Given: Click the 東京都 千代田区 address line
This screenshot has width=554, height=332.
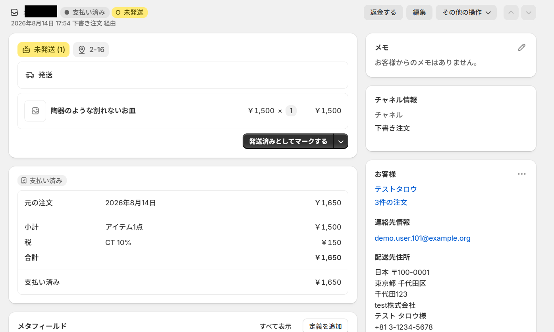Looking at the screenshot, I should (400, 284).
